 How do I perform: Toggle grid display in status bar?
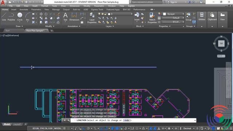(64, 128)
